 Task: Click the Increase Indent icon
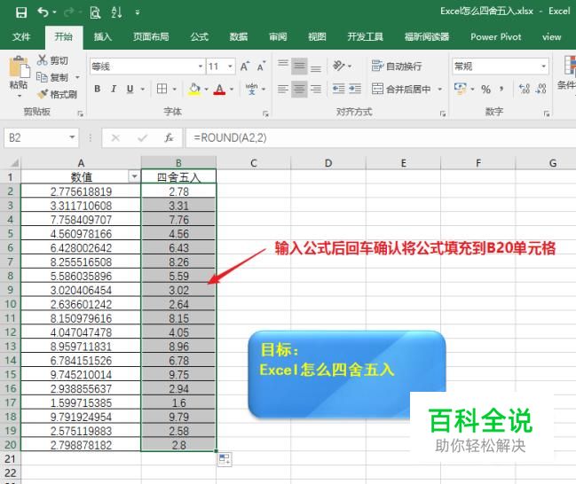click(355, 89)
